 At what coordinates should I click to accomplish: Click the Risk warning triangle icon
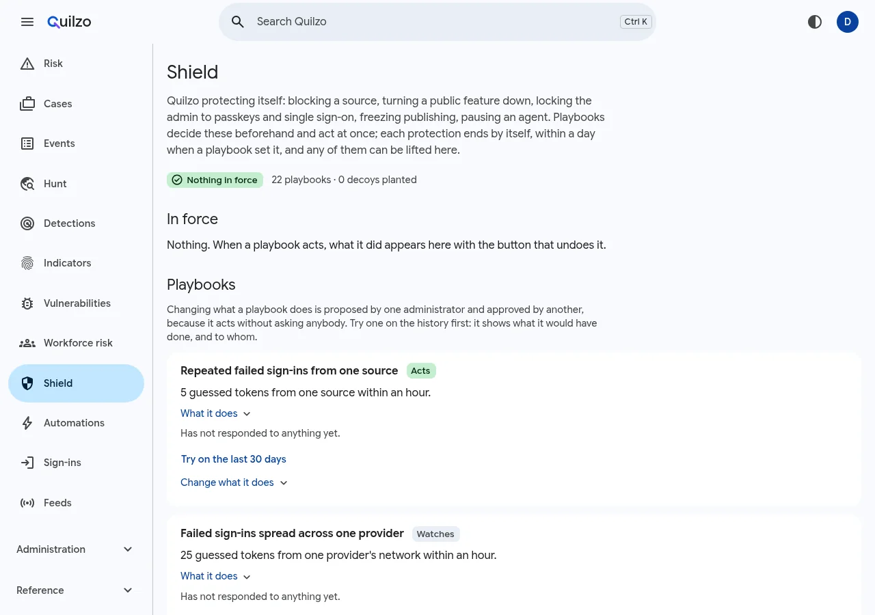tap(27, 64)
